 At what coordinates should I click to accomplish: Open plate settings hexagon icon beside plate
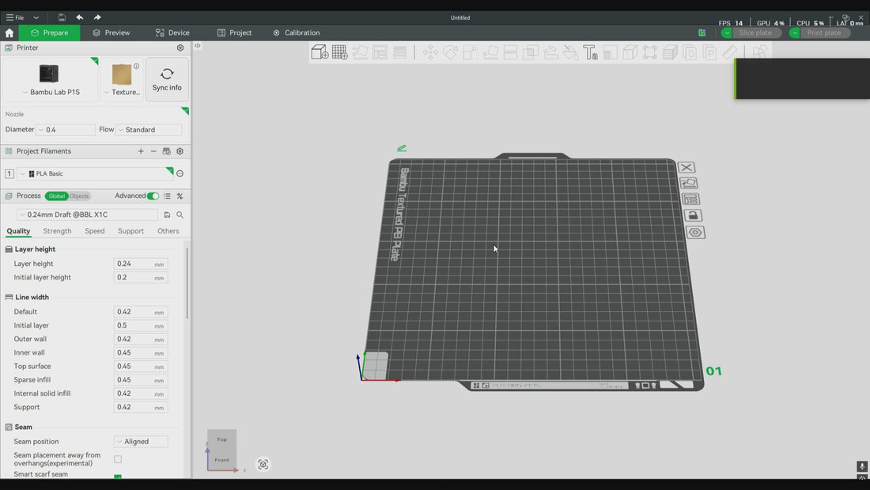pos(695,233)
